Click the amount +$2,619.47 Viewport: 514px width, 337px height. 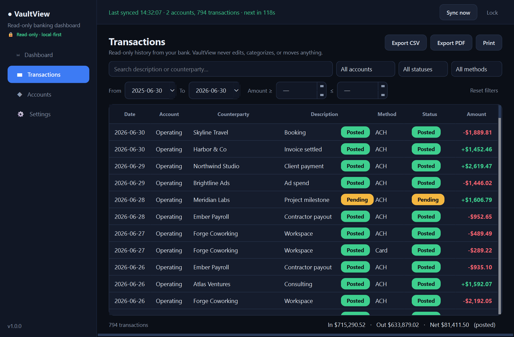[477, 166]
